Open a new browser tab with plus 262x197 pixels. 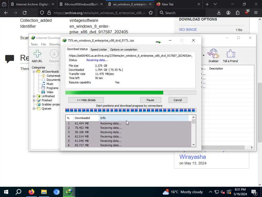click(x=207, y=4)
